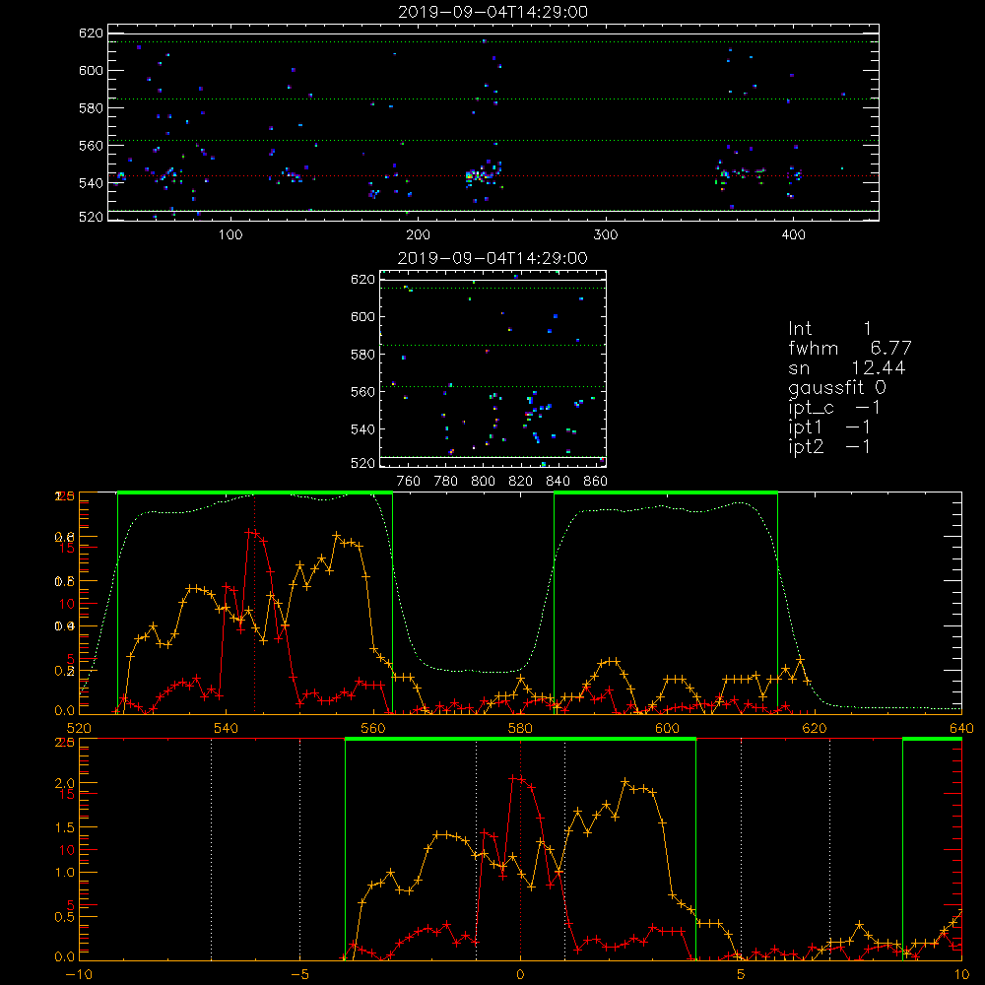Image resolution: width=985 pixels, height=985 pixels.
Task: Click x-axis label 0 on the bottom plot
Action: click(520, 974)
